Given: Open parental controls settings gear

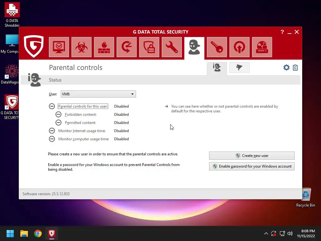Looking at the screenshot, I should coord(287,67).
